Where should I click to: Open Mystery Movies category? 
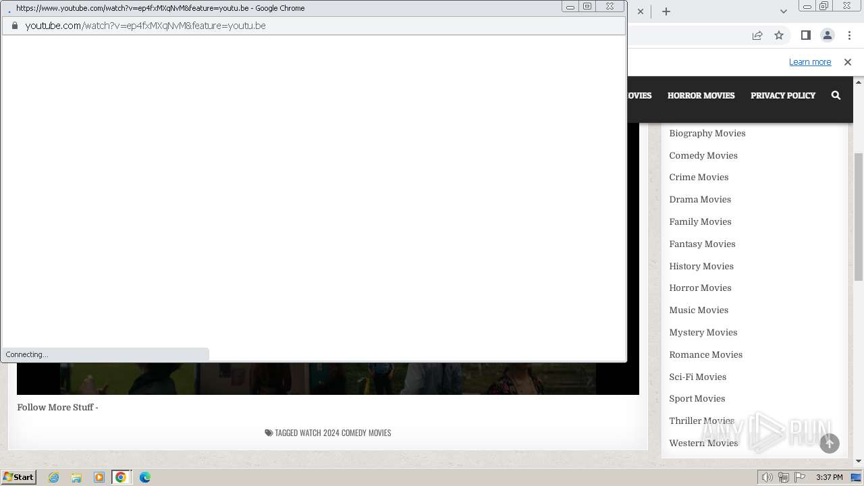pos(703,332)
